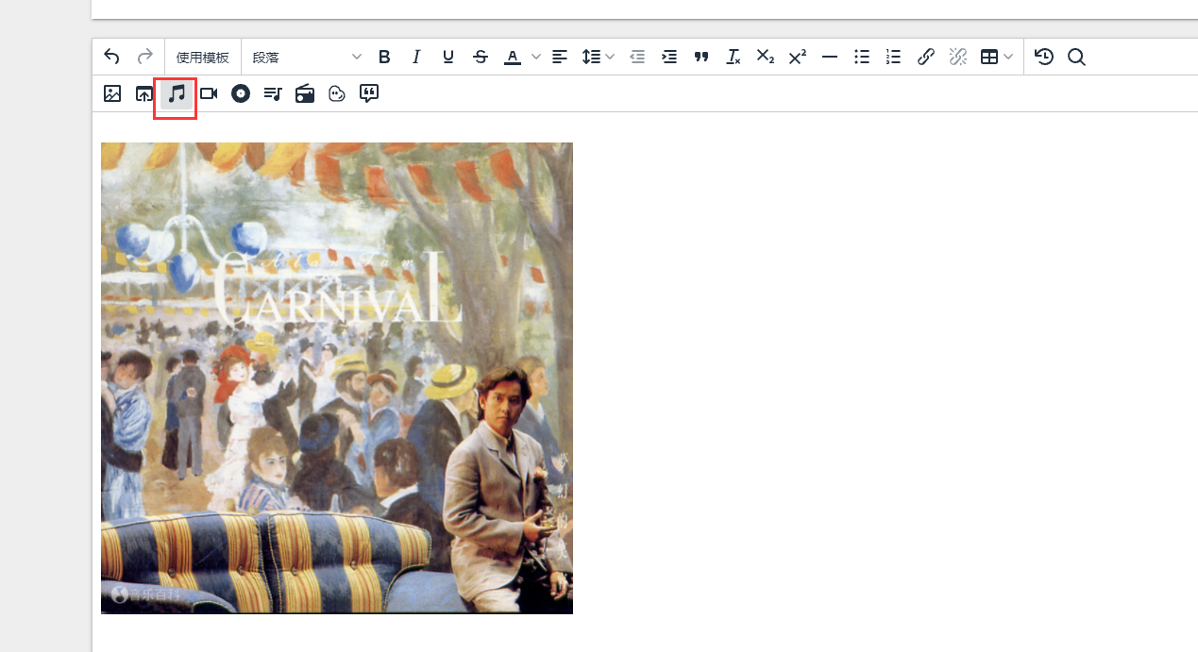This screenshot has height=652, width=1198.
Task: Insert music with the note icon
Action: tap(177, 93)
